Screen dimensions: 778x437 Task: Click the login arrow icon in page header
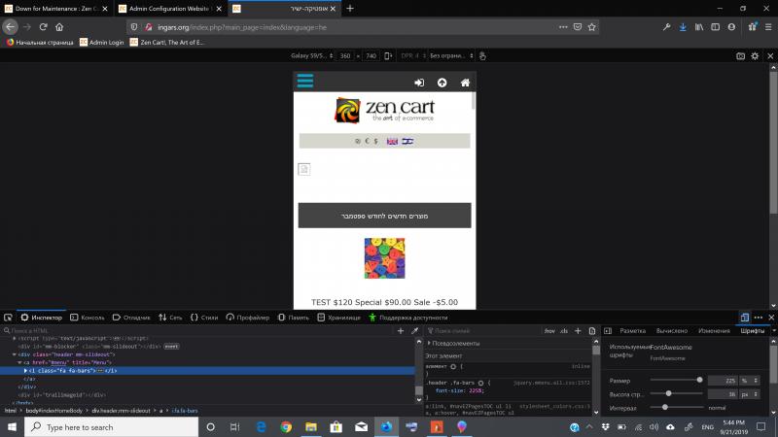tap(419, 83)
